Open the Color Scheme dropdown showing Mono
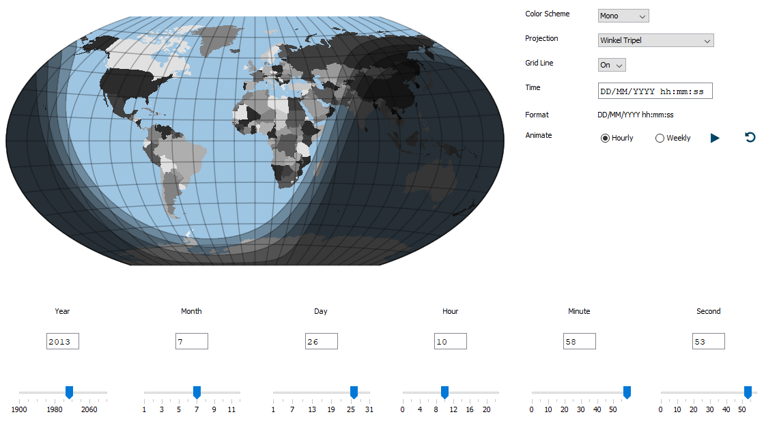This screenshot has width=764, height=421. pos(623,16)
